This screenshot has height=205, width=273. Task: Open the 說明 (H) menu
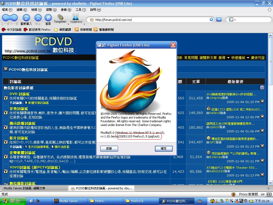pyautogui.click(x=95, y=10)
